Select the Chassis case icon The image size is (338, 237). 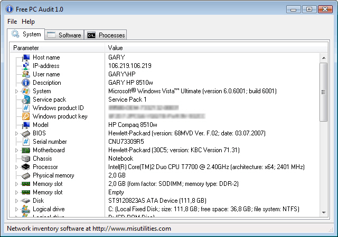coord(26,159)
